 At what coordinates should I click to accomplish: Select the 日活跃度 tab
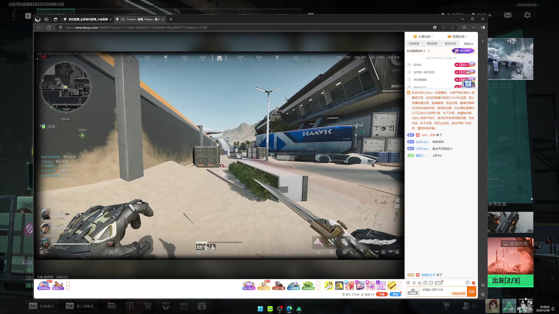pos(414,44)
